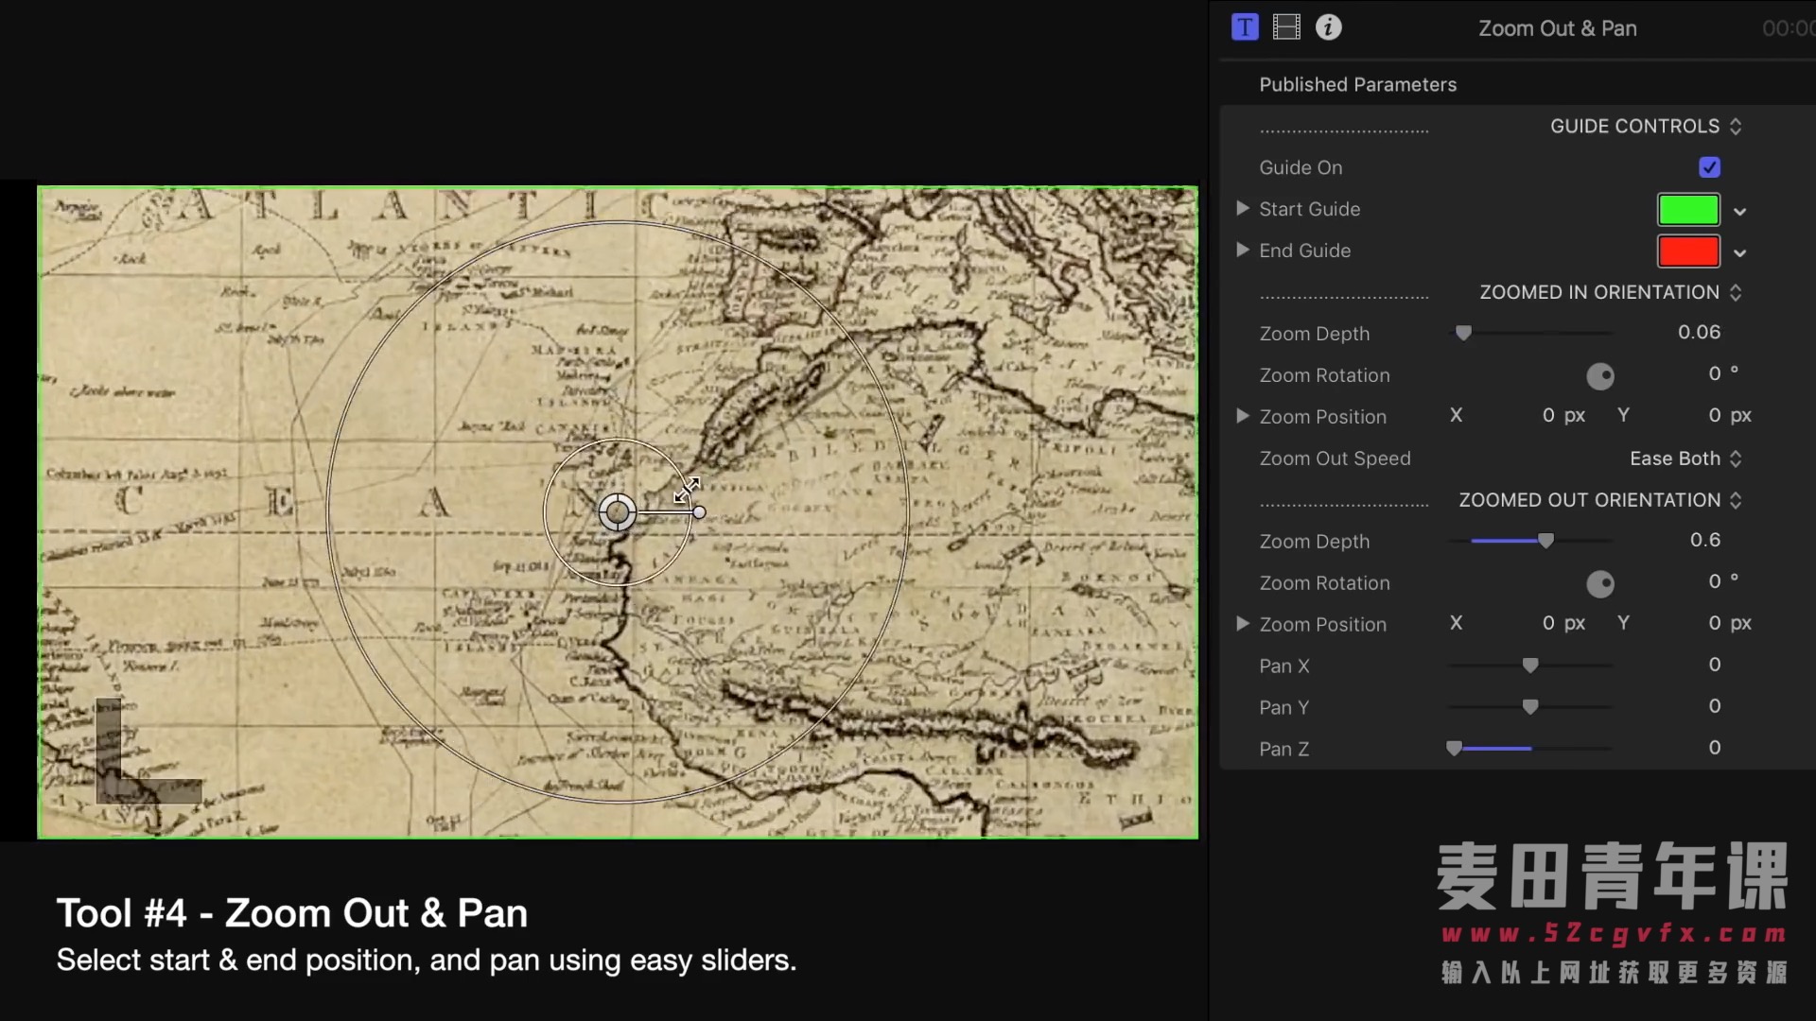
Task: Open the ZOOMED OUT ORIENTATION section popup
Action: click(1599, 500)
